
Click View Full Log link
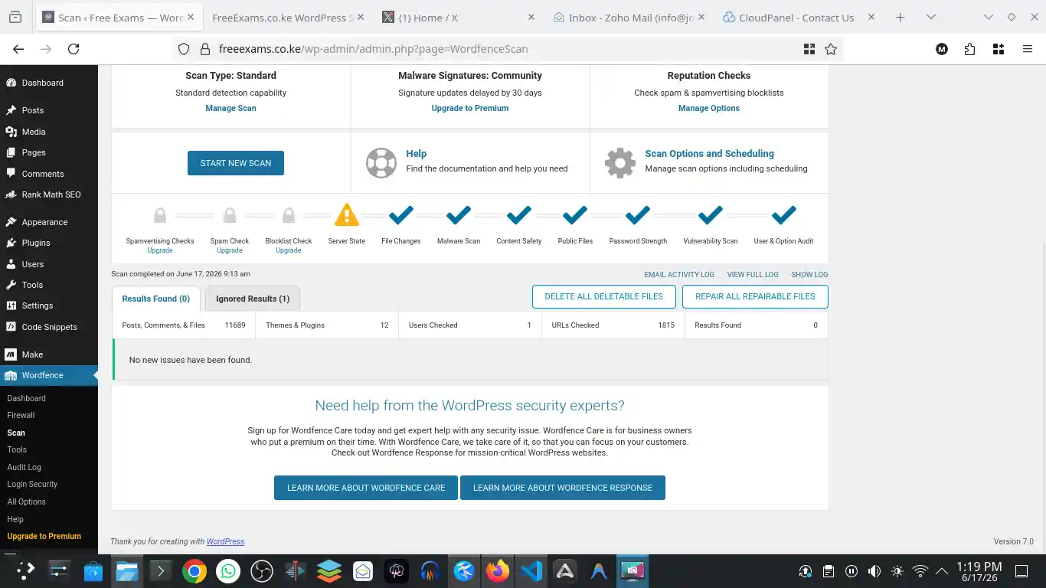coord(753,274)
